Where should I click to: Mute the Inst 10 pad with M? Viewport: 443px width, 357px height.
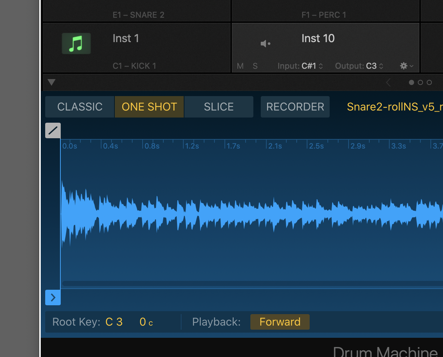tap(240, 66)
